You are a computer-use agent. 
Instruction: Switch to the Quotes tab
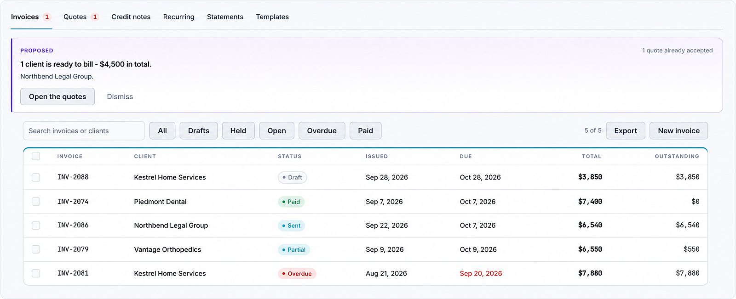[x=81, y=17]
